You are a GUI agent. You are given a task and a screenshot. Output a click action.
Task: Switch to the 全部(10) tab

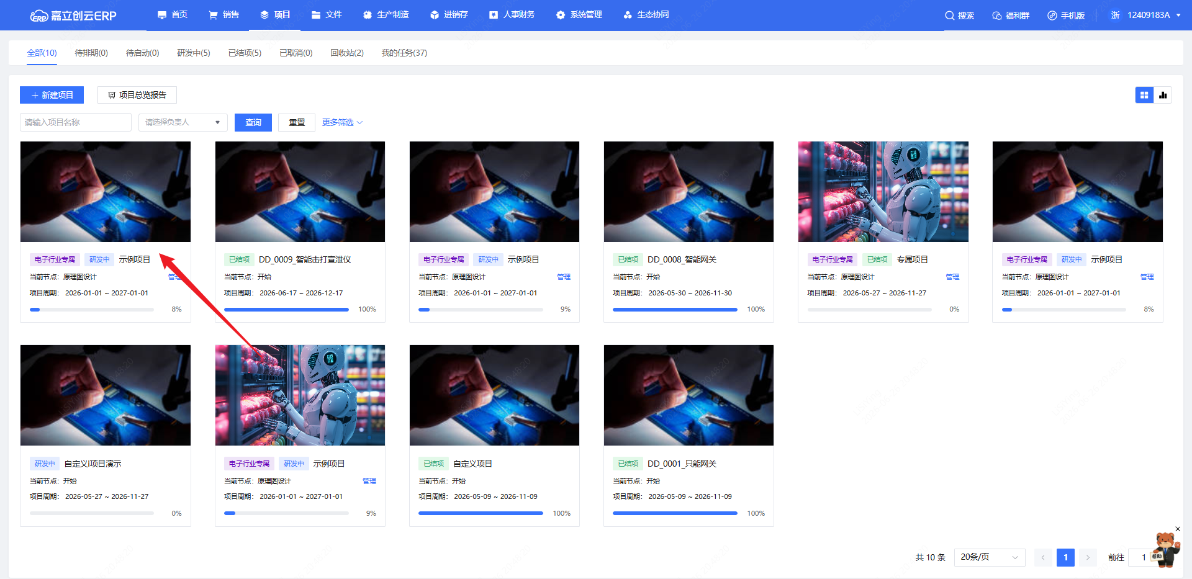(42, 53)
